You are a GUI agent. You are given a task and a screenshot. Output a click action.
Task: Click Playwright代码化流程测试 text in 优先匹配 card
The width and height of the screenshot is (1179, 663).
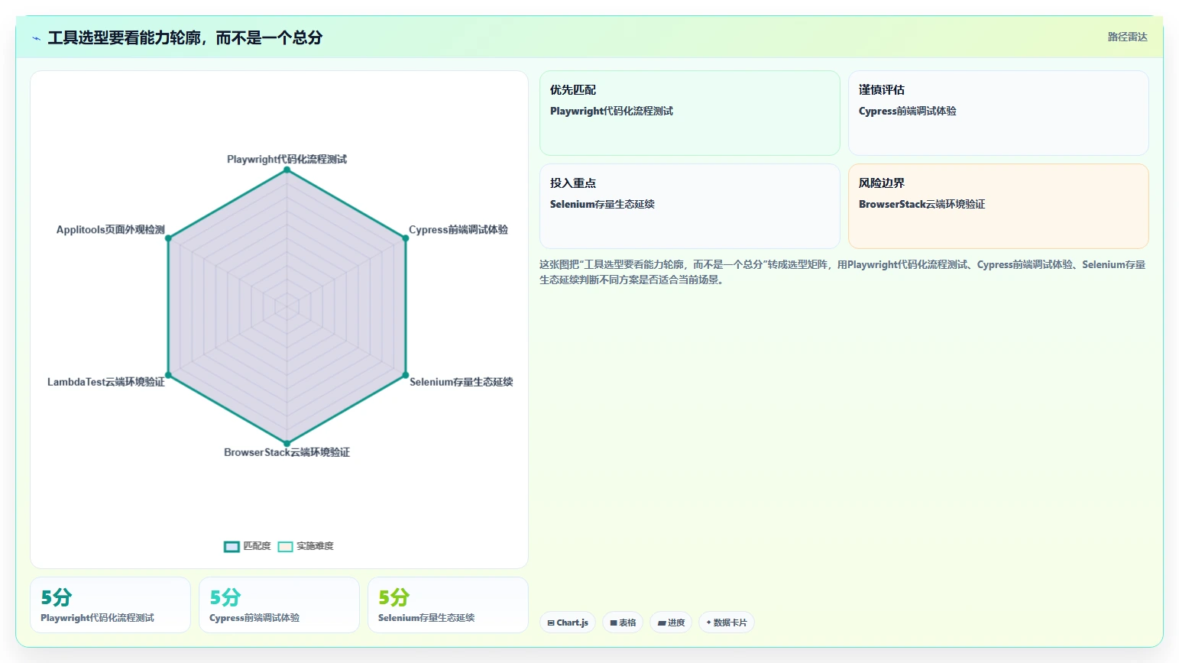click(611, 111)
